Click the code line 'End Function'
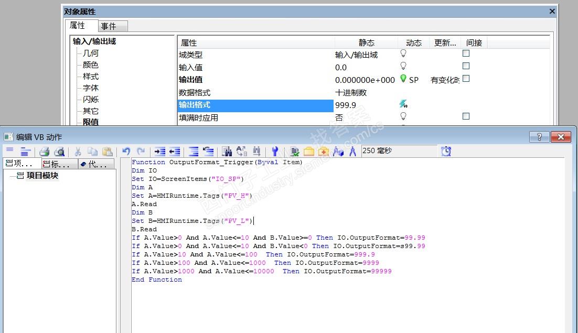The width and height of the screenshot is (578, 333). click(157, 280)
